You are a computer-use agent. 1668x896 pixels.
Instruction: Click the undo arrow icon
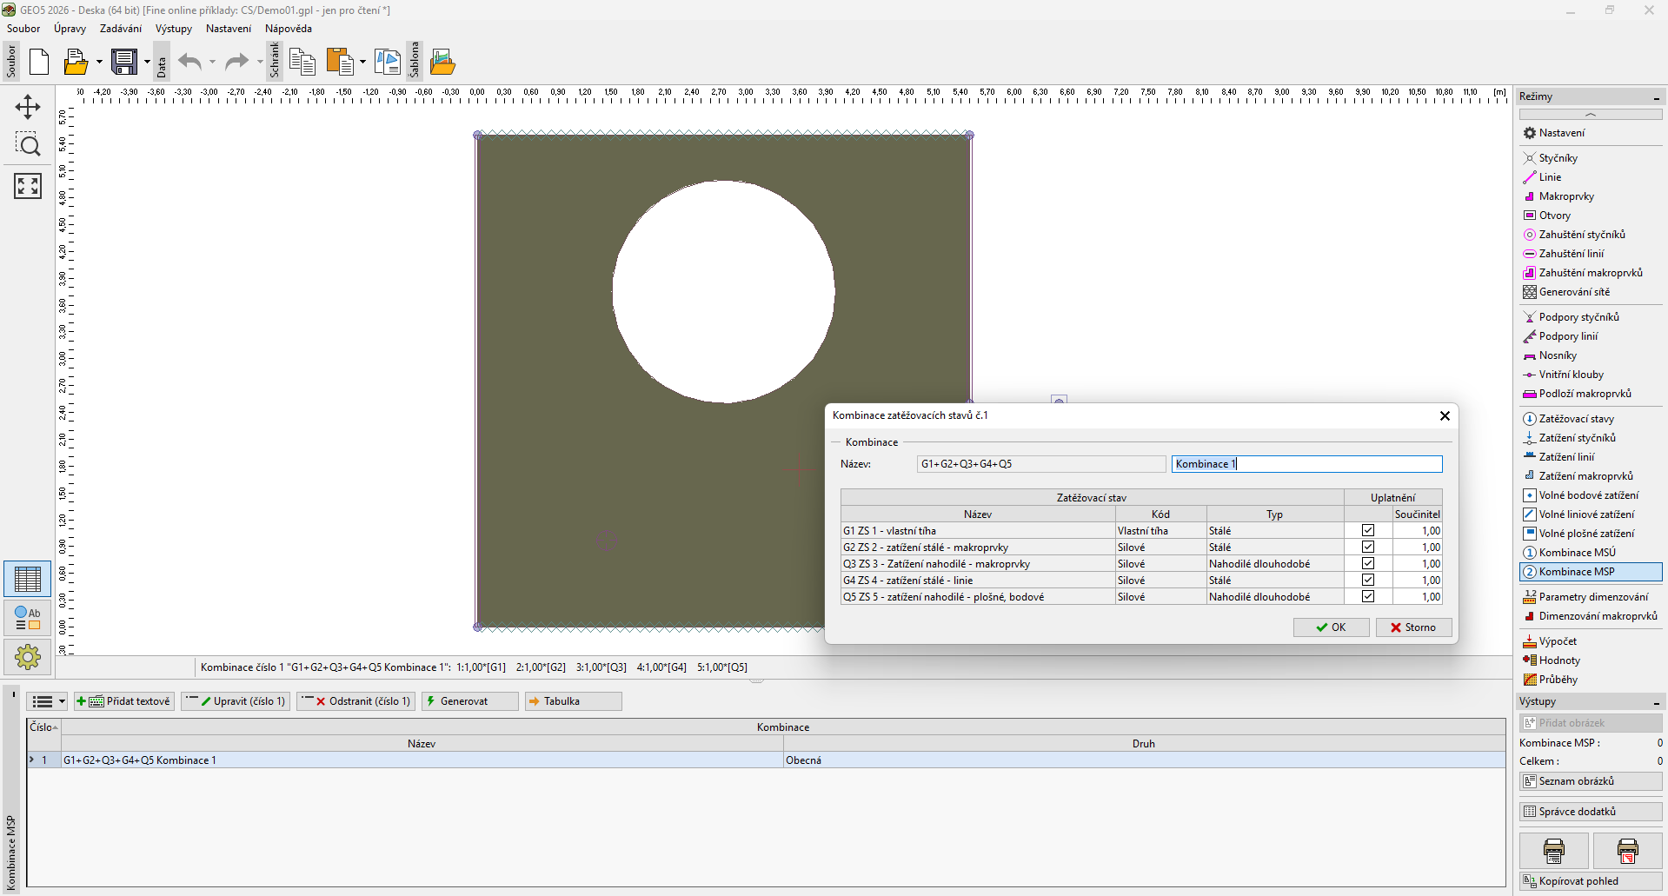(189, 62)
